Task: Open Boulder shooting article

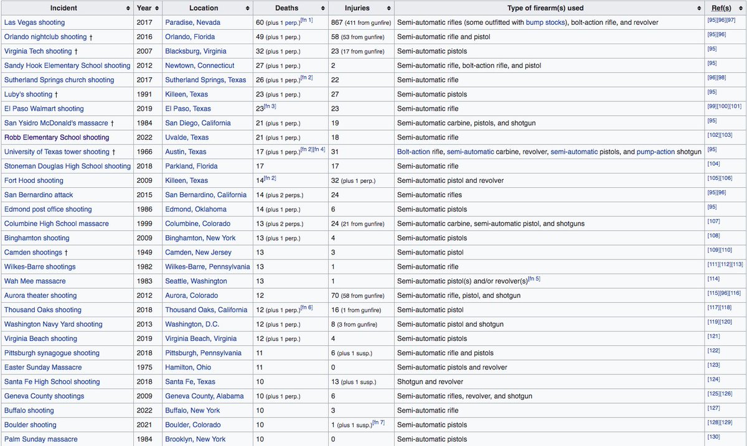Action: (31, 425)
